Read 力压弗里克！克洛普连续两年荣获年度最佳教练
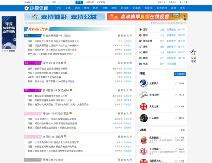Screen dimensions: 212x163 59,151
